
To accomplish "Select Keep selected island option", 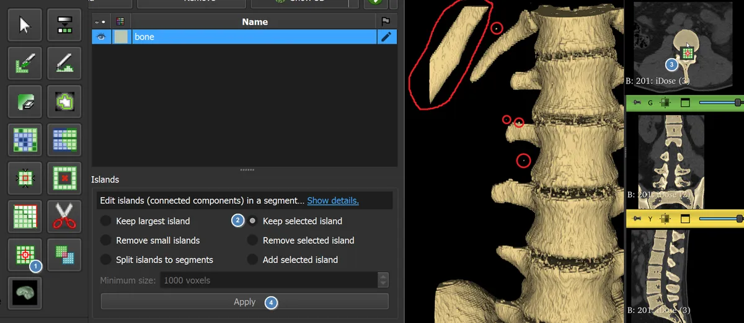I will click(x=295, y=221).
